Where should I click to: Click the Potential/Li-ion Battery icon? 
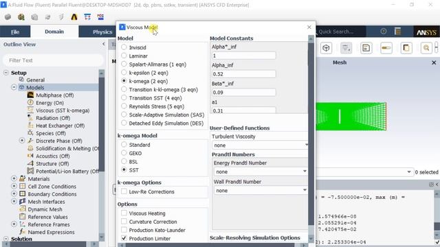pos(30,171)
